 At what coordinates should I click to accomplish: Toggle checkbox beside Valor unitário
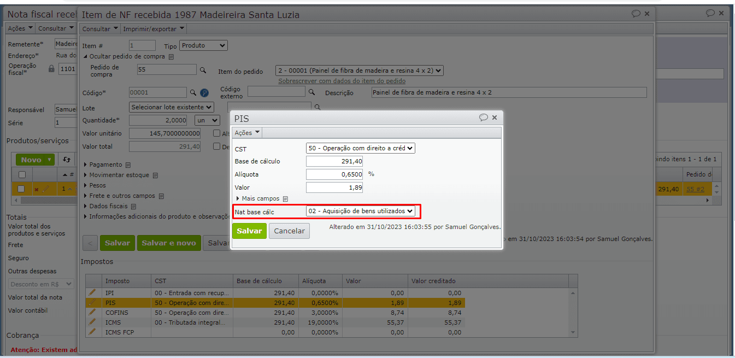pos(217,133)
